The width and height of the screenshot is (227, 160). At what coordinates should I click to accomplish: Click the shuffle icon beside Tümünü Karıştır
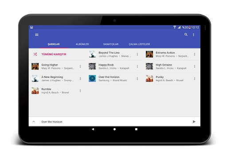[35, 54]
